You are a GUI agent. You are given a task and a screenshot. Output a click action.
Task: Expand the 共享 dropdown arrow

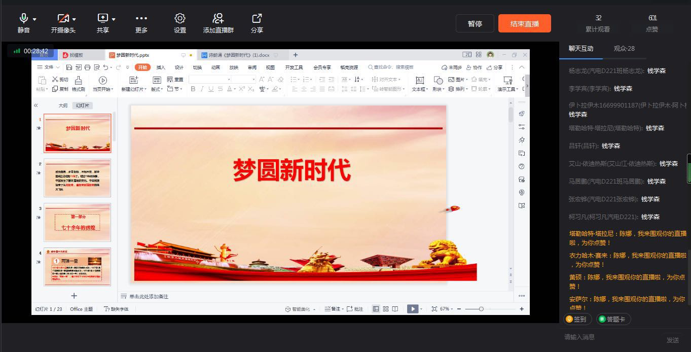pos(114,19)
